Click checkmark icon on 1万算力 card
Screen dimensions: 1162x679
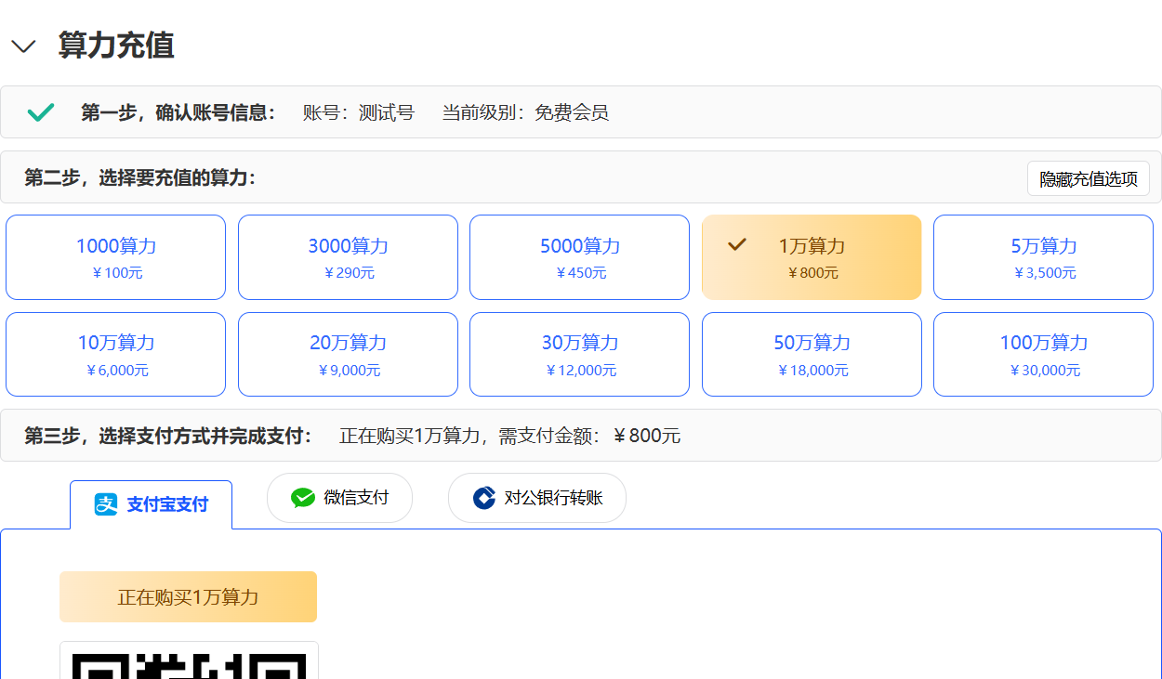coord(737,244)
